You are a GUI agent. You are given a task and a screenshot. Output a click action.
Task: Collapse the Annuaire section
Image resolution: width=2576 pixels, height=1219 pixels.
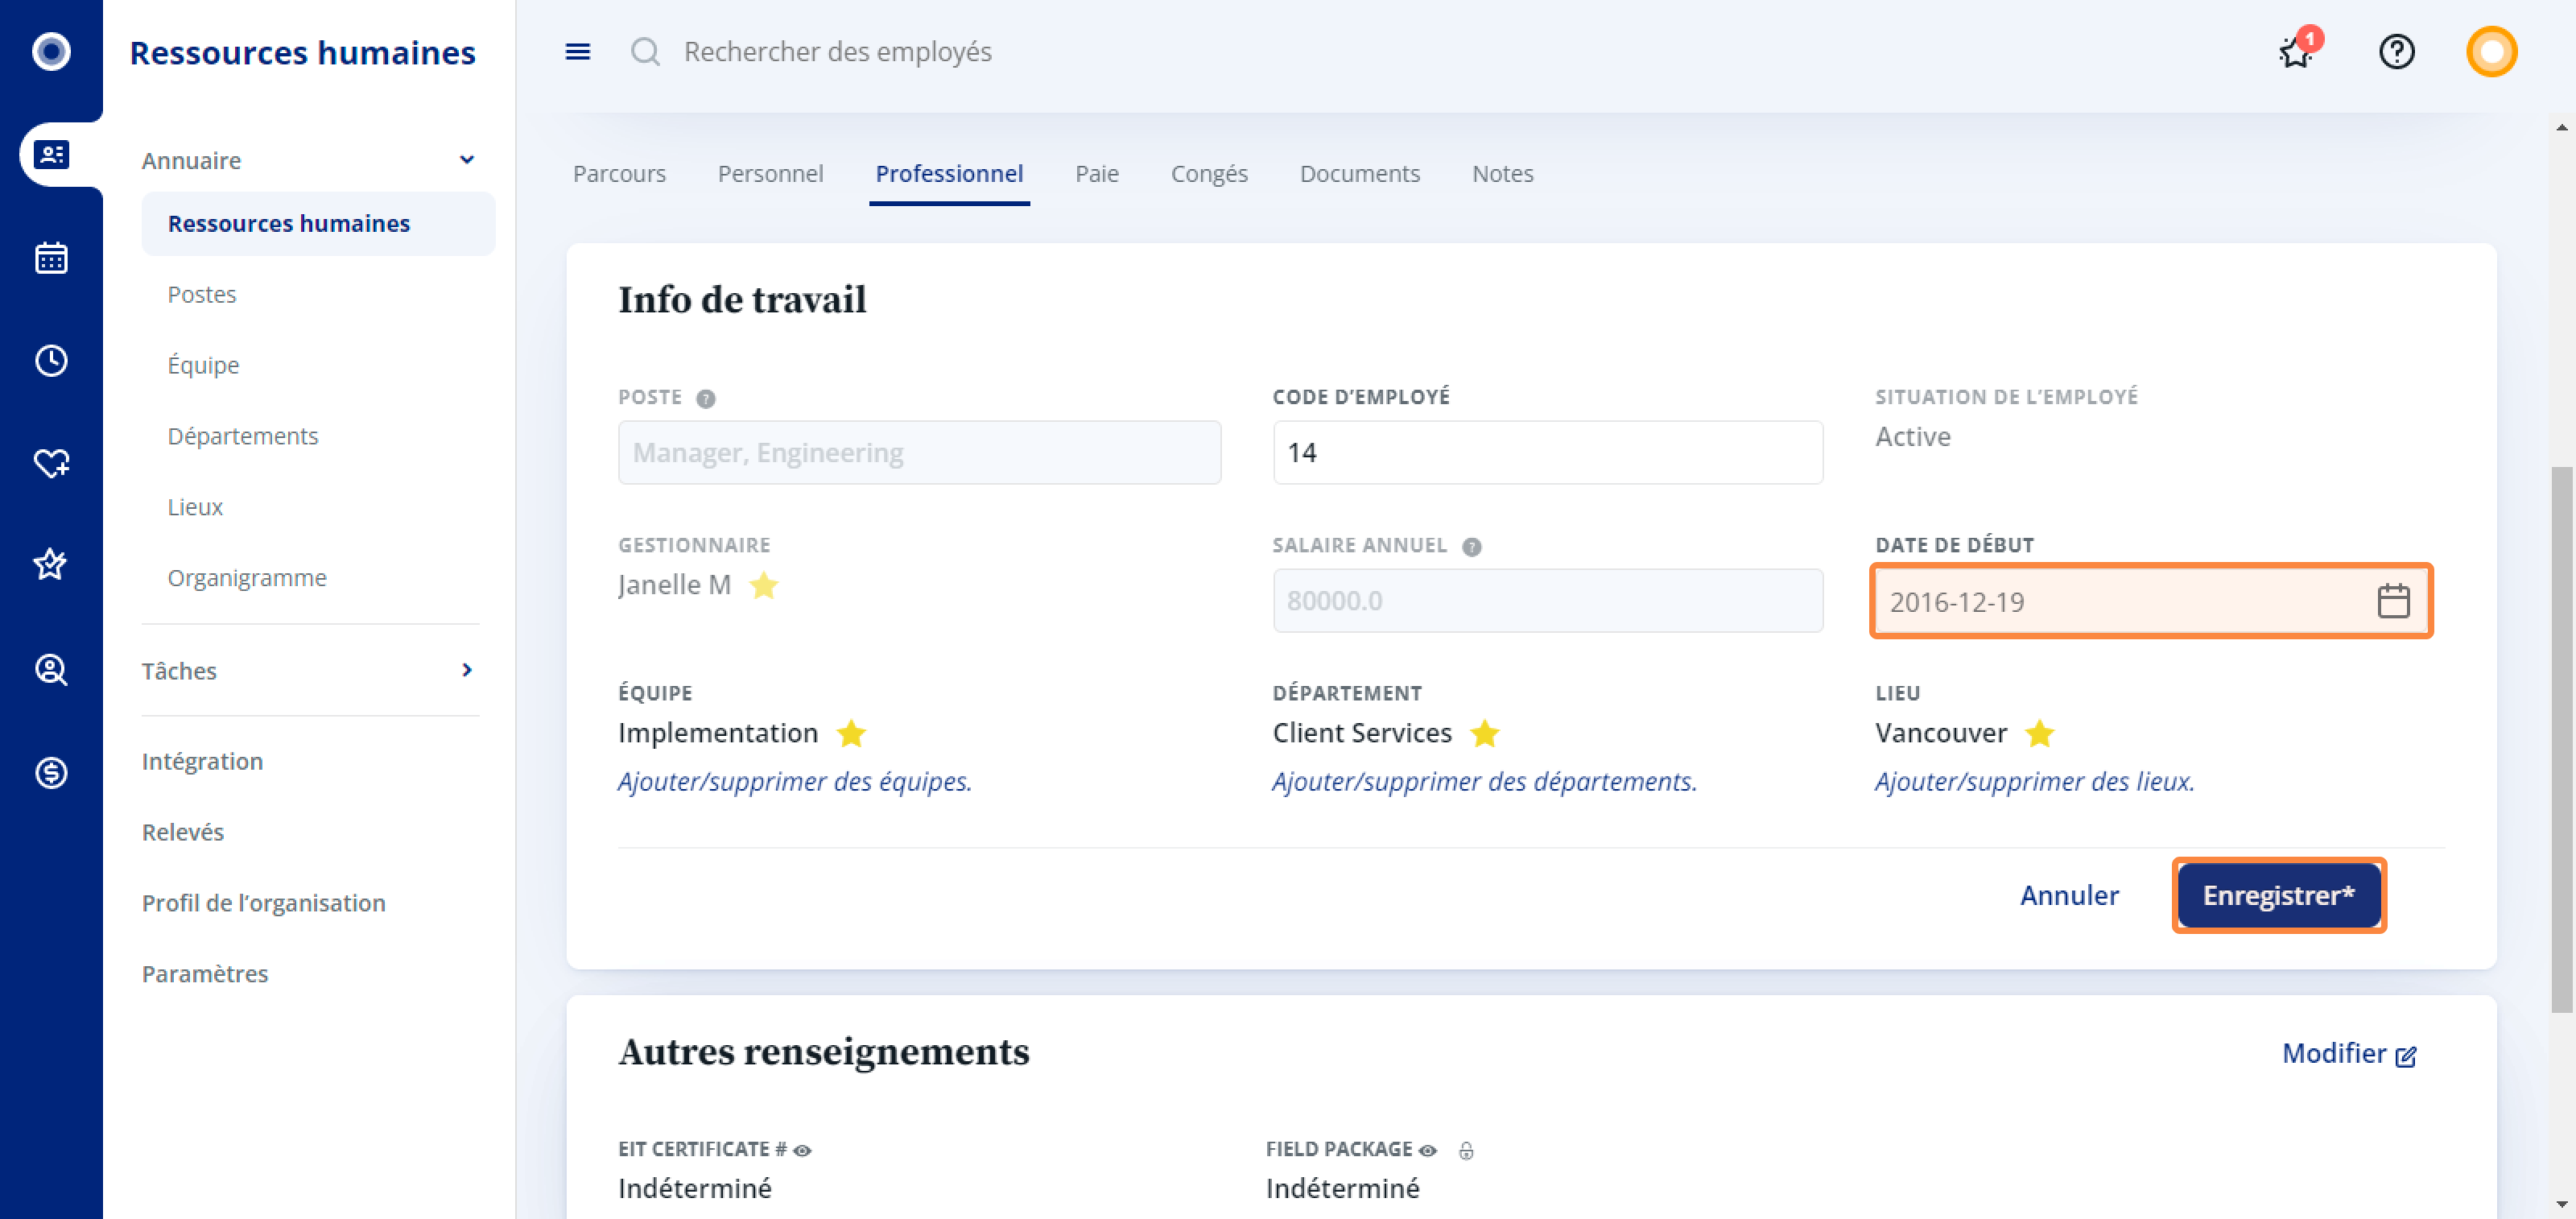tap(467, 160)
